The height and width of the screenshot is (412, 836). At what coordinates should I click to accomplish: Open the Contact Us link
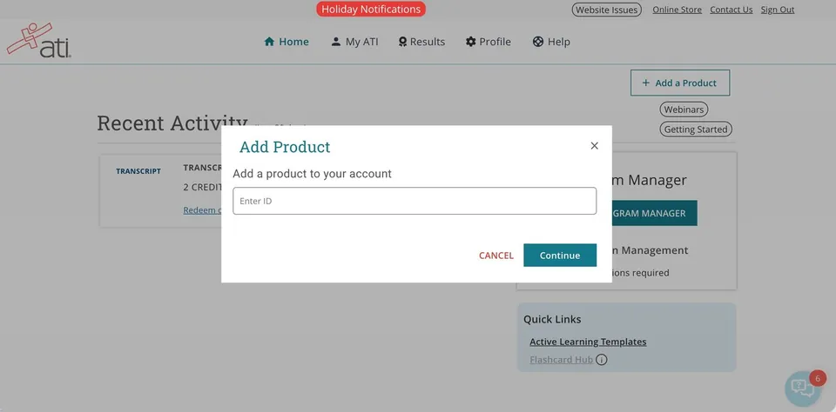[x=731, y=10]
